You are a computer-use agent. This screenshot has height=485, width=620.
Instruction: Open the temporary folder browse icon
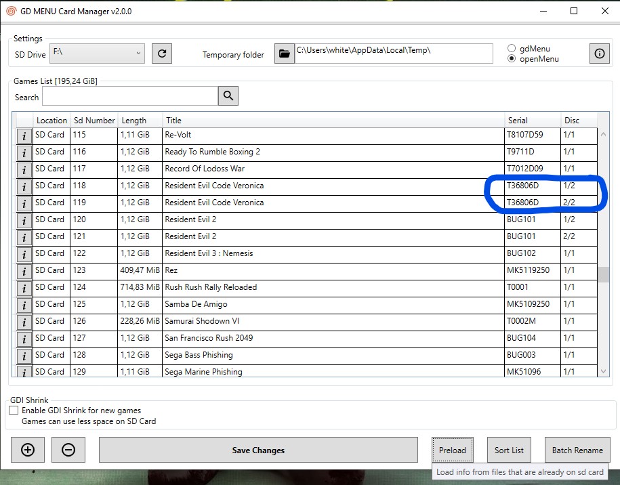click(285, 54)
